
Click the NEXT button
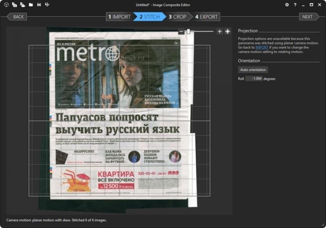pyautogui.click(x=309, y=17)
